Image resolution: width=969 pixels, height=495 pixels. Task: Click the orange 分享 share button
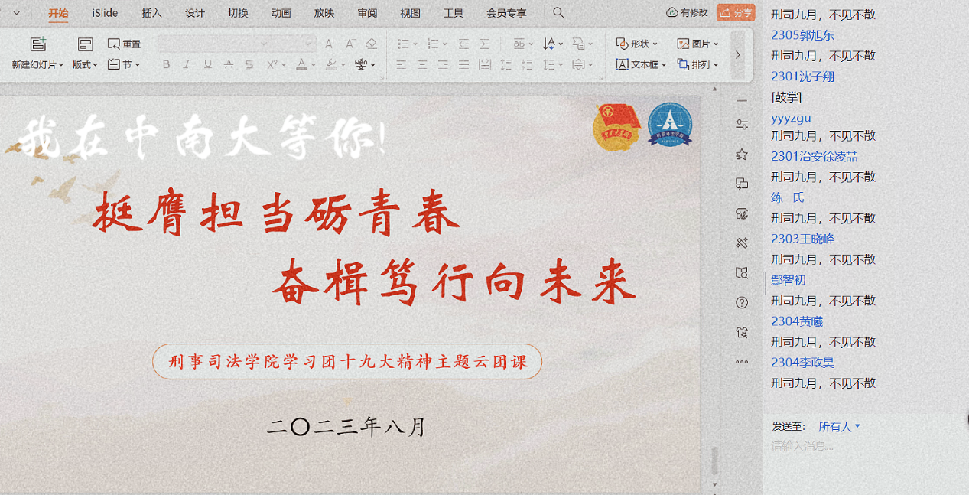coord(736,13)
